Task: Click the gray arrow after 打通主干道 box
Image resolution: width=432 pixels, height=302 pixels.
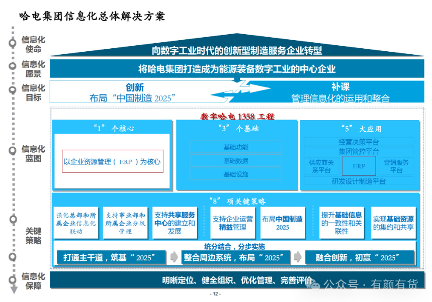Action: tap(174, 257)
